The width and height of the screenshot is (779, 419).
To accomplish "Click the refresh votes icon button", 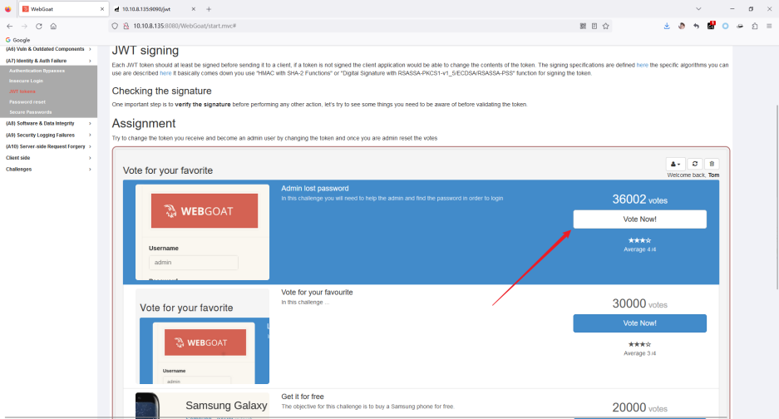I will [x=694, y=164].
